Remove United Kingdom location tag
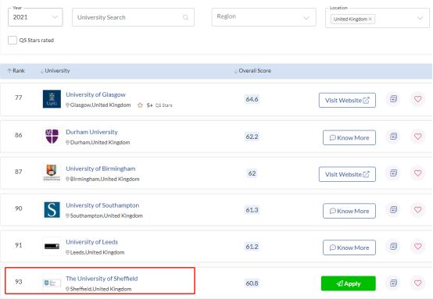The height and width of the screenshot is (299, 433). [370, 19]
